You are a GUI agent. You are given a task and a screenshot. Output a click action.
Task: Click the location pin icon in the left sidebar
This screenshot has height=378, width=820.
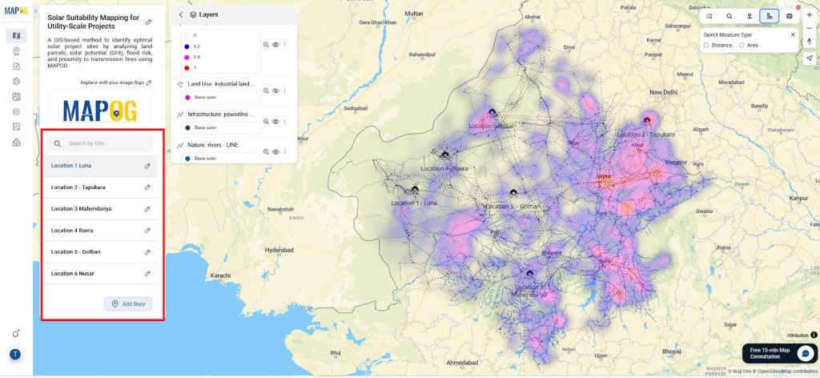click(x=16, y=51)
